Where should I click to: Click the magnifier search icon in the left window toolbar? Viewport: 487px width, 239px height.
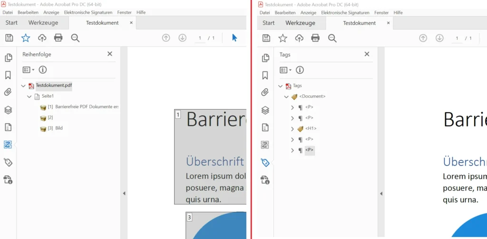[75, 38]
